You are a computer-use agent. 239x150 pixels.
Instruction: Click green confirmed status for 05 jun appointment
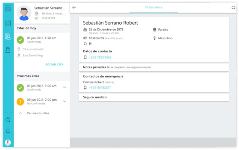click(x=20, y=40)
